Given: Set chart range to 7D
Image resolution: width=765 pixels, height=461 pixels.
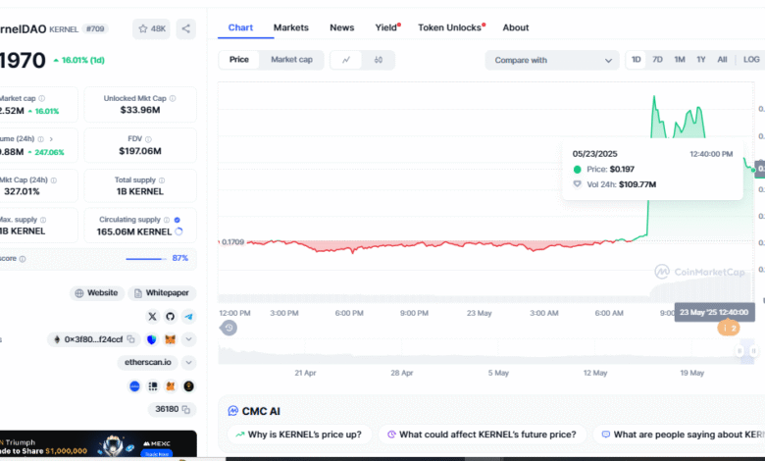Looking at the screenshot, I should pyautogui.click(x=657, y=60).
